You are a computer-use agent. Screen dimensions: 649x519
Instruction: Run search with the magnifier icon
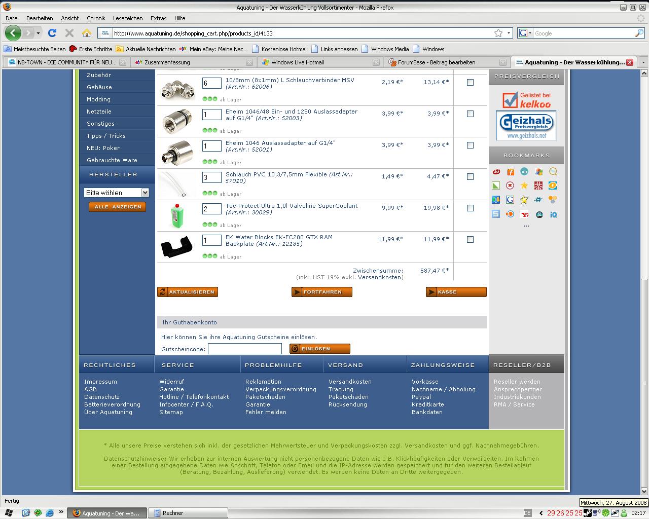click(x=639, y=33)
